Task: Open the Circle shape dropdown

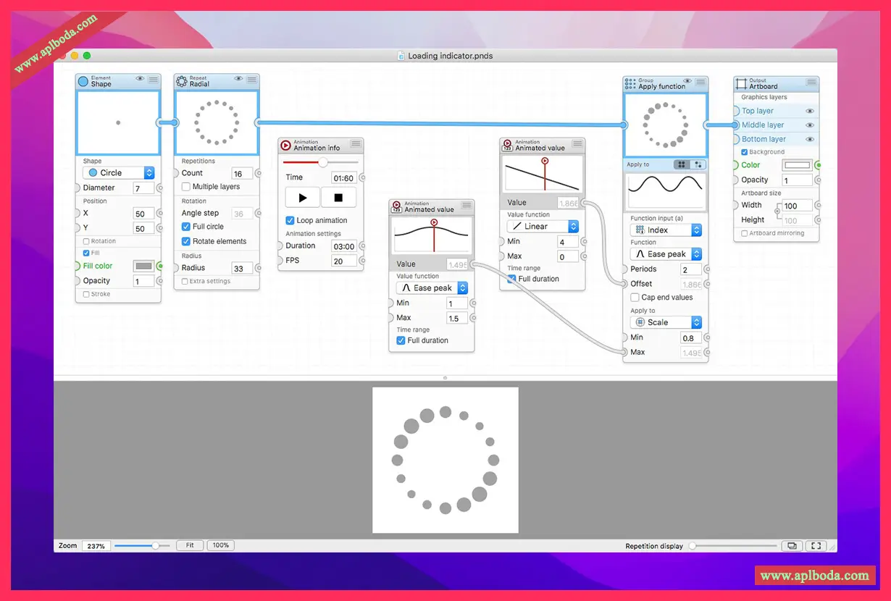Action: point(119,172)
